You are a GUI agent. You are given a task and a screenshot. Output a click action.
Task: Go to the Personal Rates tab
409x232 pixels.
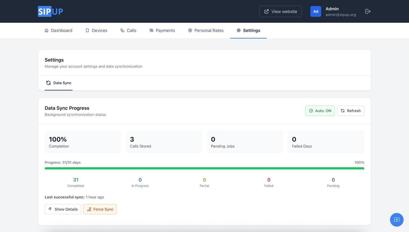click(x=209, y=30)
